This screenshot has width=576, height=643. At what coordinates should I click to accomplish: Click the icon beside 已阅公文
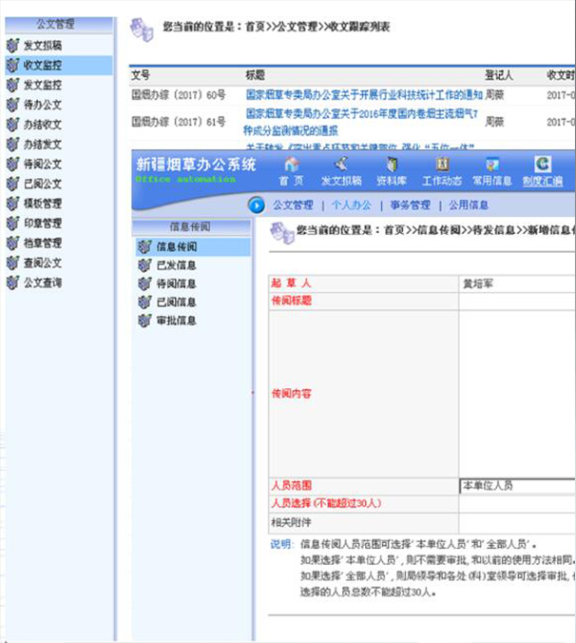click(x=12, y=184)
